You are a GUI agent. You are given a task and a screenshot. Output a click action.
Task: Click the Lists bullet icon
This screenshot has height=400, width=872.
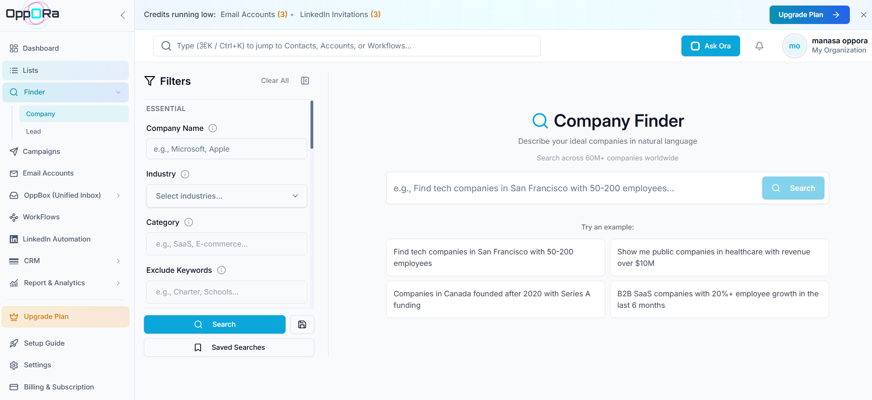(14, 71)
